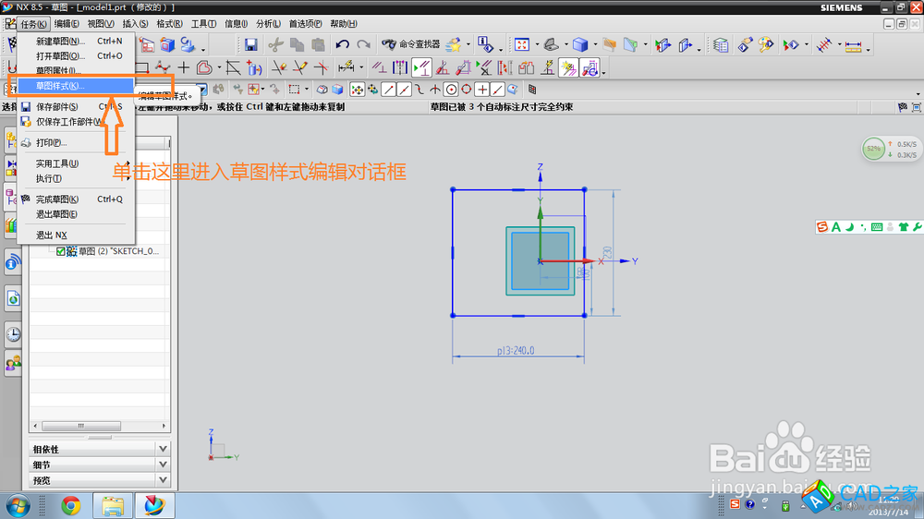Choose 新建草图(N)... menu entry

click(76, 42)
